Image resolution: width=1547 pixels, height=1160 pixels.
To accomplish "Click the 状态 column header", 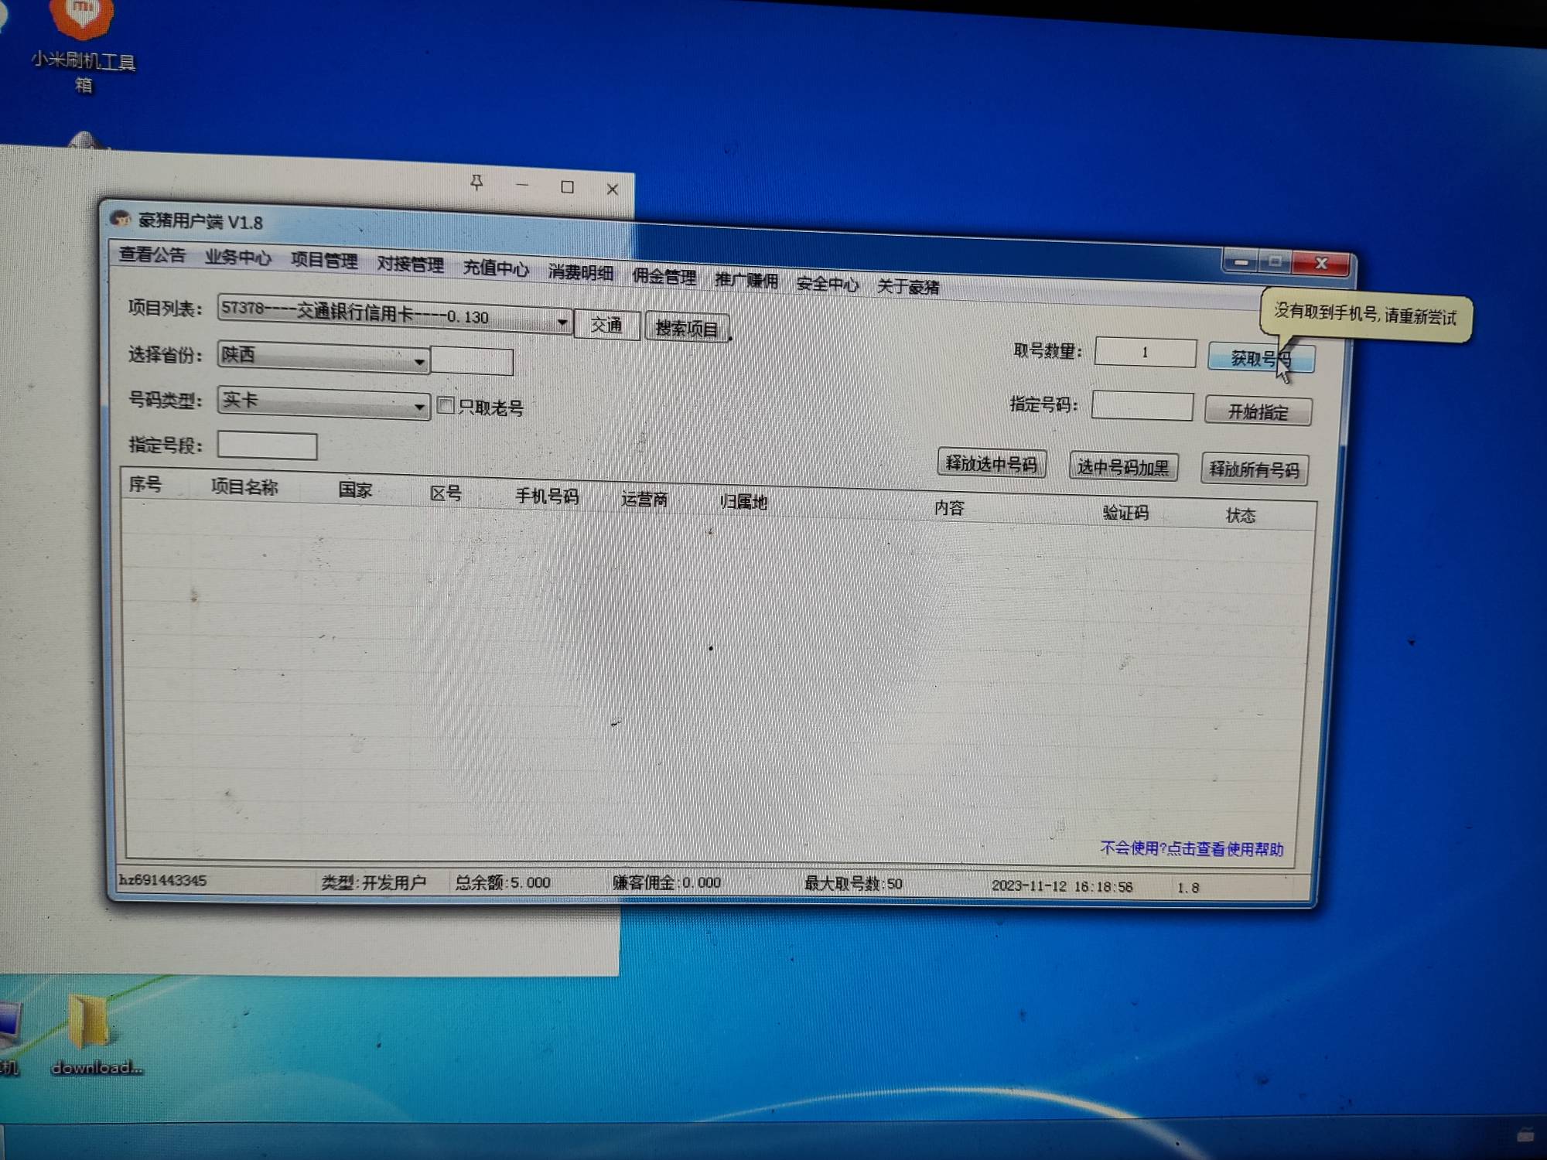I will pyautogui.click(x=1241, y=516).
